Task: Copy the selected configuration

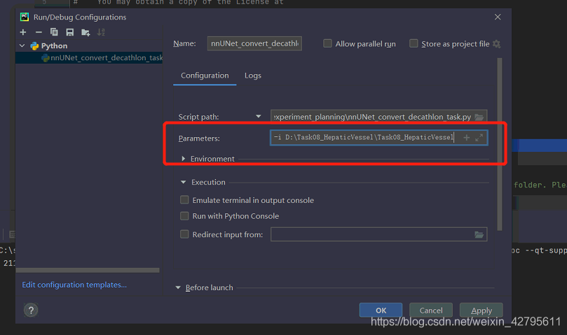Action: click(54, 32)
